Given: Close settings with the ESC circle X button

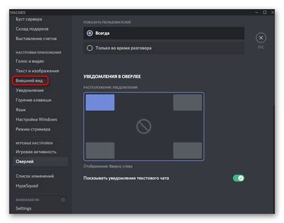Looking at the screenshot, I should (261, 38).
